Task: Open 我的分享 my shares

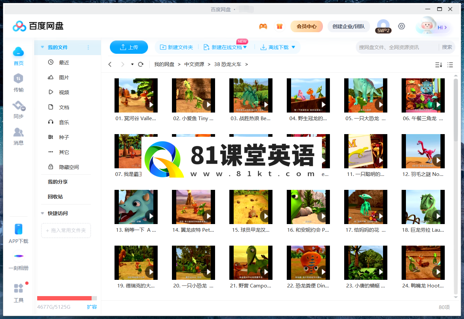Action: pyautogui.click(x=58, y=182)
